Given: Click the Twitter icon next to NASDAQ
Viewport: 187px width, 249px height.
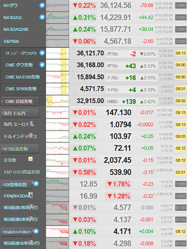Looking at the screenshot, I should 42,17.
